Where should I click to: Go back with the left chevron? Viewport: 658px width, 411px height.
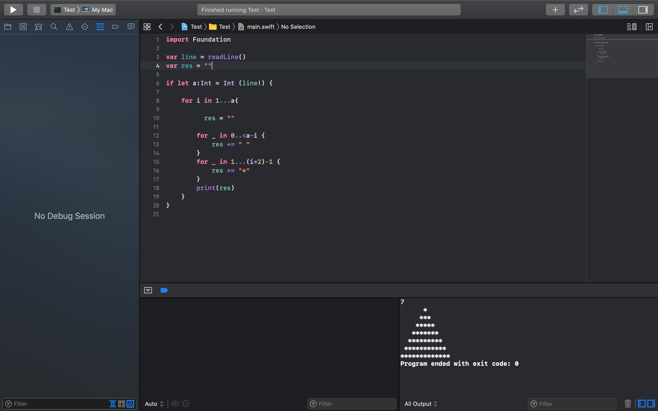[x=160, y=27]
